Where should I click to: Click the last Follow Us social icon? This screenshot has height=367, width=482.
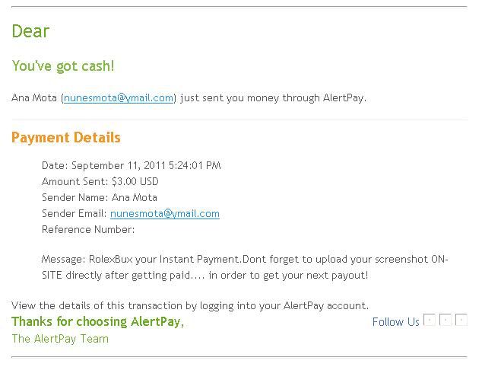coord(461,320)
